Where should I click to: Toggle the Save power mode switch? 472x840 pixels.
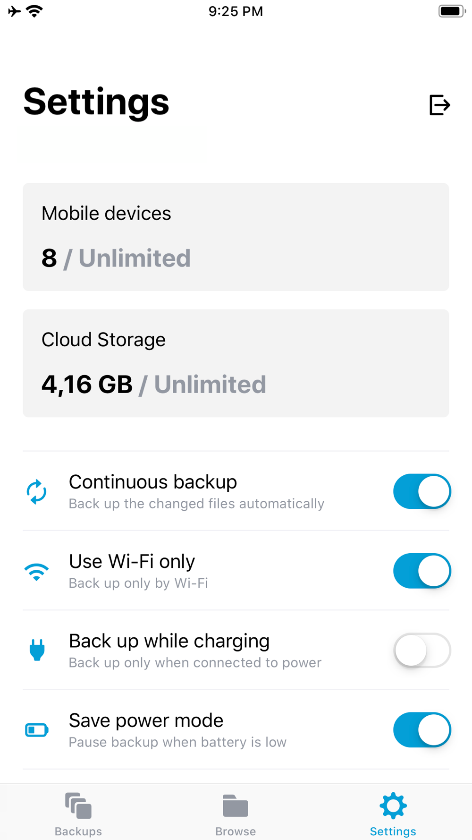(422, 730)
